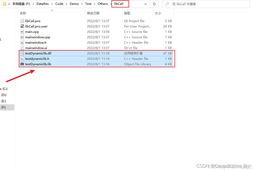Sort by the 类型 column header
This screenshot has width=253, height=171.
138,13
